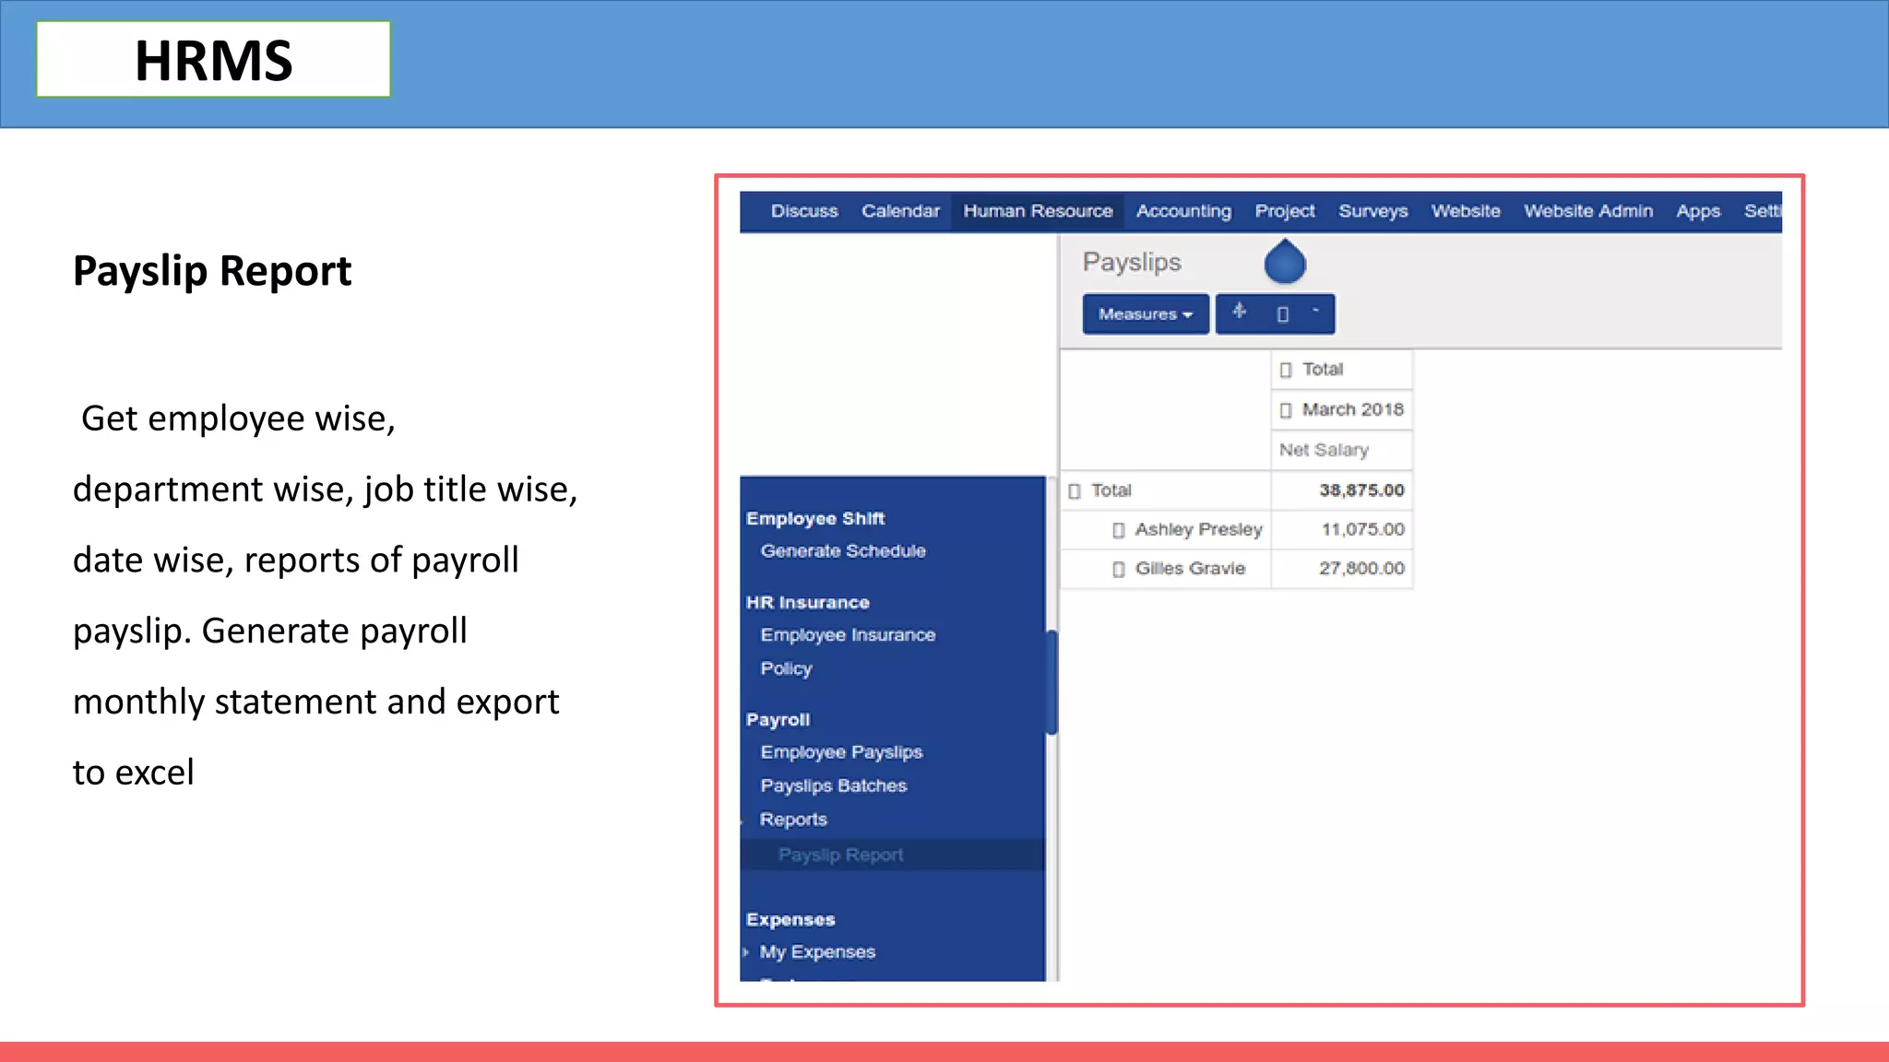Switch to the Accounting menu
Viewport: 1889px width, 1062px height.
1183,211
